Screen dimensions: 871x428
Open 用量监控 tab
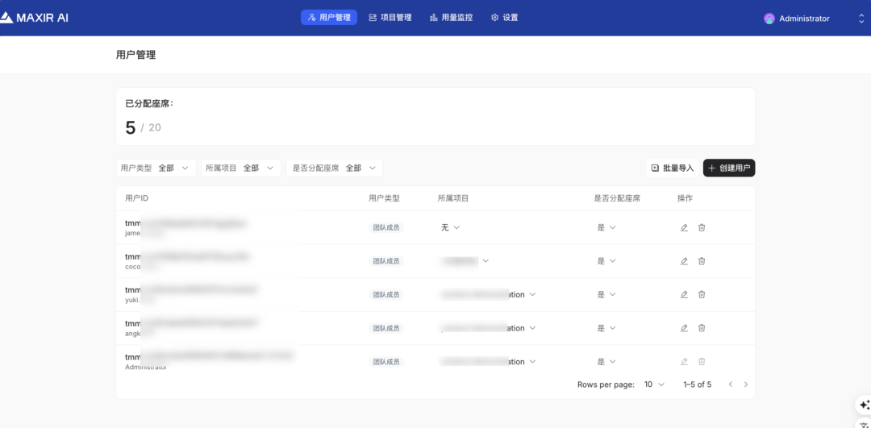(451, 18)
